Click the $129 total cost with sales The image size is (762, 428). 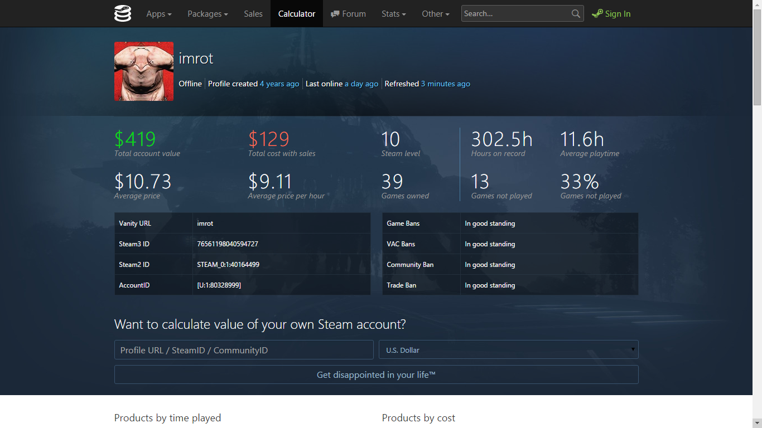(x=269, y=139)
